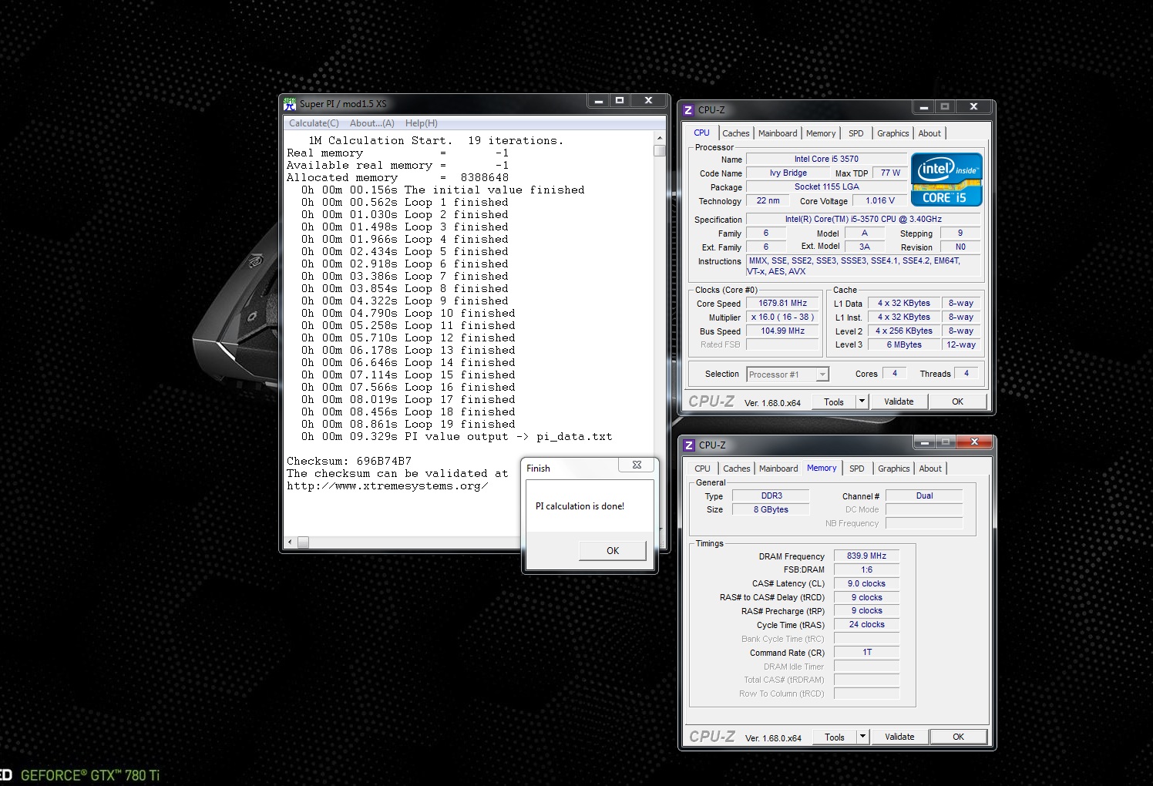Select the Caches tab in upper CPU-Z window
The image size is (1153, 786).
[x=736, y=133]
